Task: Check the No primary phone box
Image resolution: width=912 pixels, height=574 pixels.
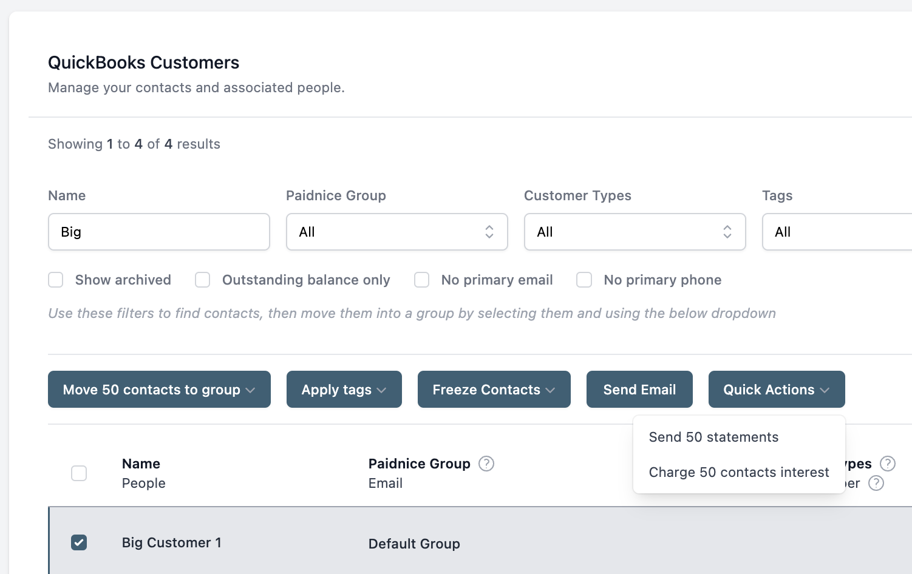Action: pos(584,280)
